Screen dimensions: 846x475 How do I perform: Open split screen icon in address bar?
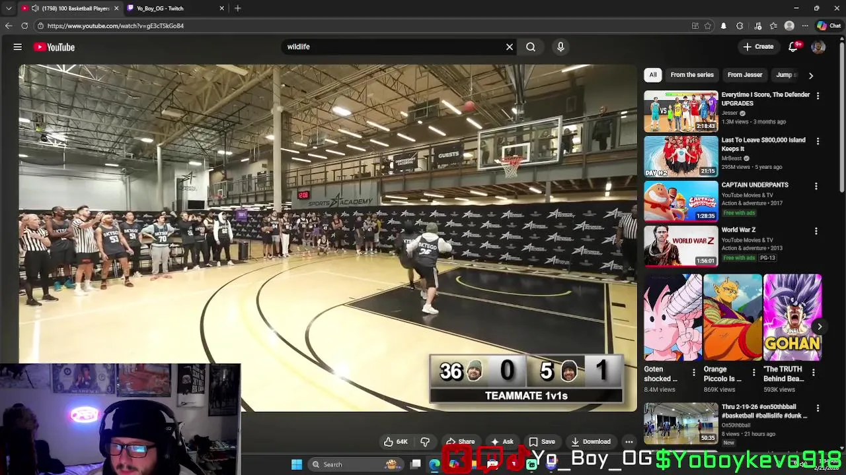(695, 26)
